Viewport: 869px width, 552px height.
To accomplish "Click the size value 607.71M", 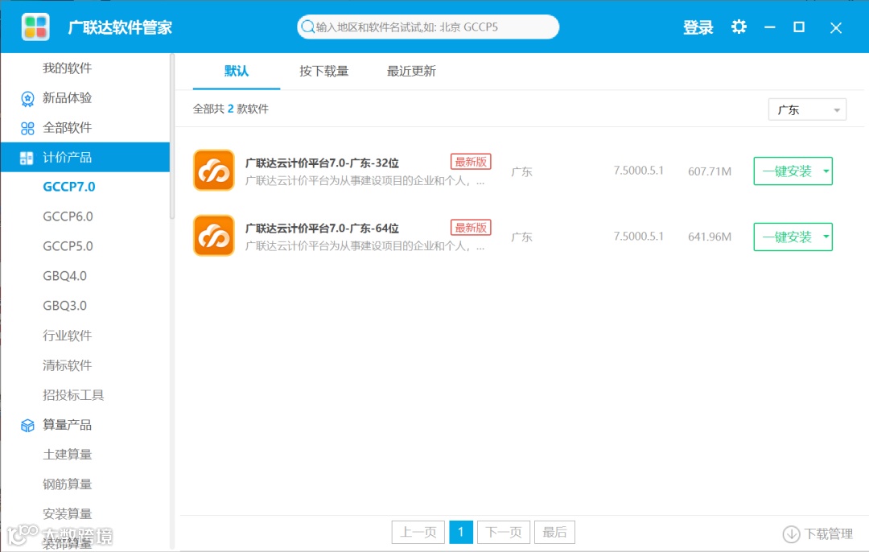I will 710,171.
